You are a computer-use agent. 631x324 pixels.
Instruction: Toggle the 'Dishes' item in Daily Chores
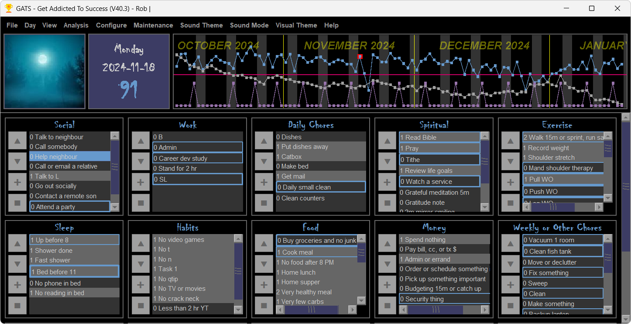(x=320, y=137)
